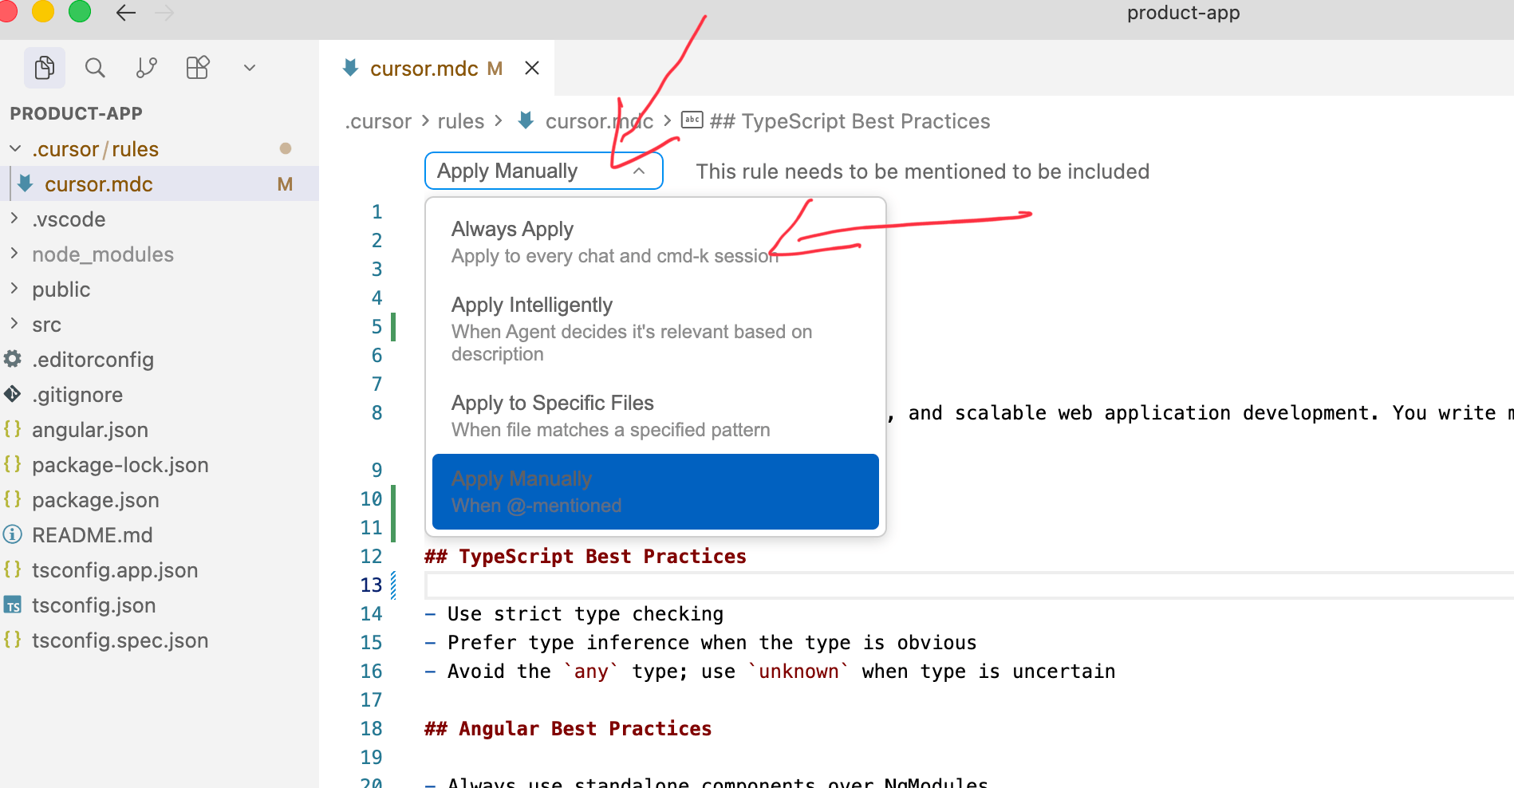1514x788 pixels.
Task: Click the TypeScript icon beside tsconfig.json
Action: [x=13, y=605]
